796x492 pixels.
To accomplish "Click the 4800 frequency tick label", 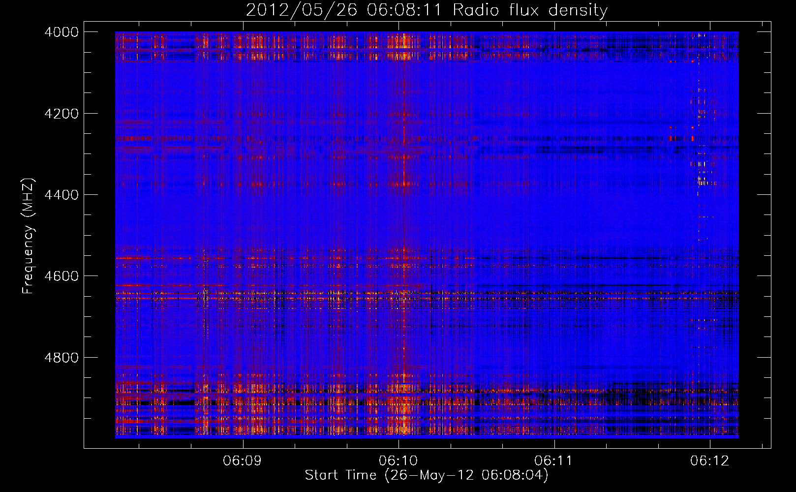I will [61, 358].
